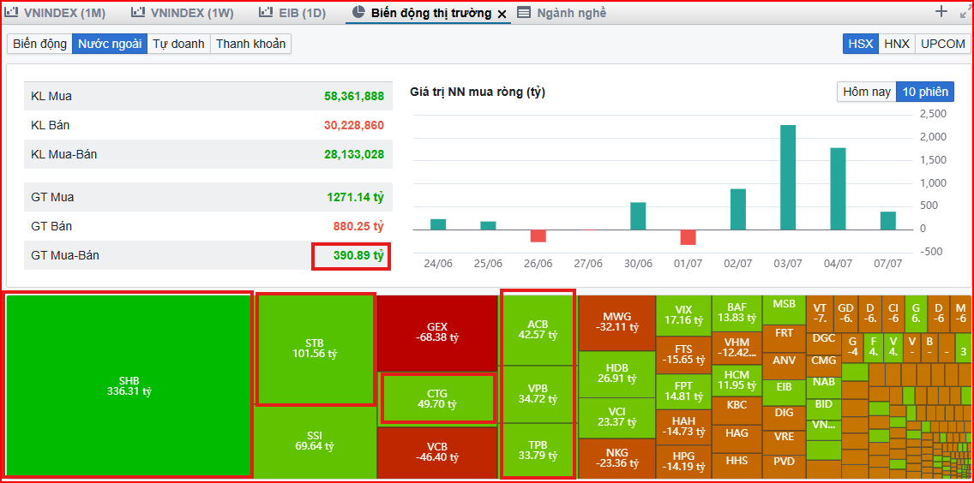
Task: Open the STB 101.56 tỷ tile
Action: 316,349
